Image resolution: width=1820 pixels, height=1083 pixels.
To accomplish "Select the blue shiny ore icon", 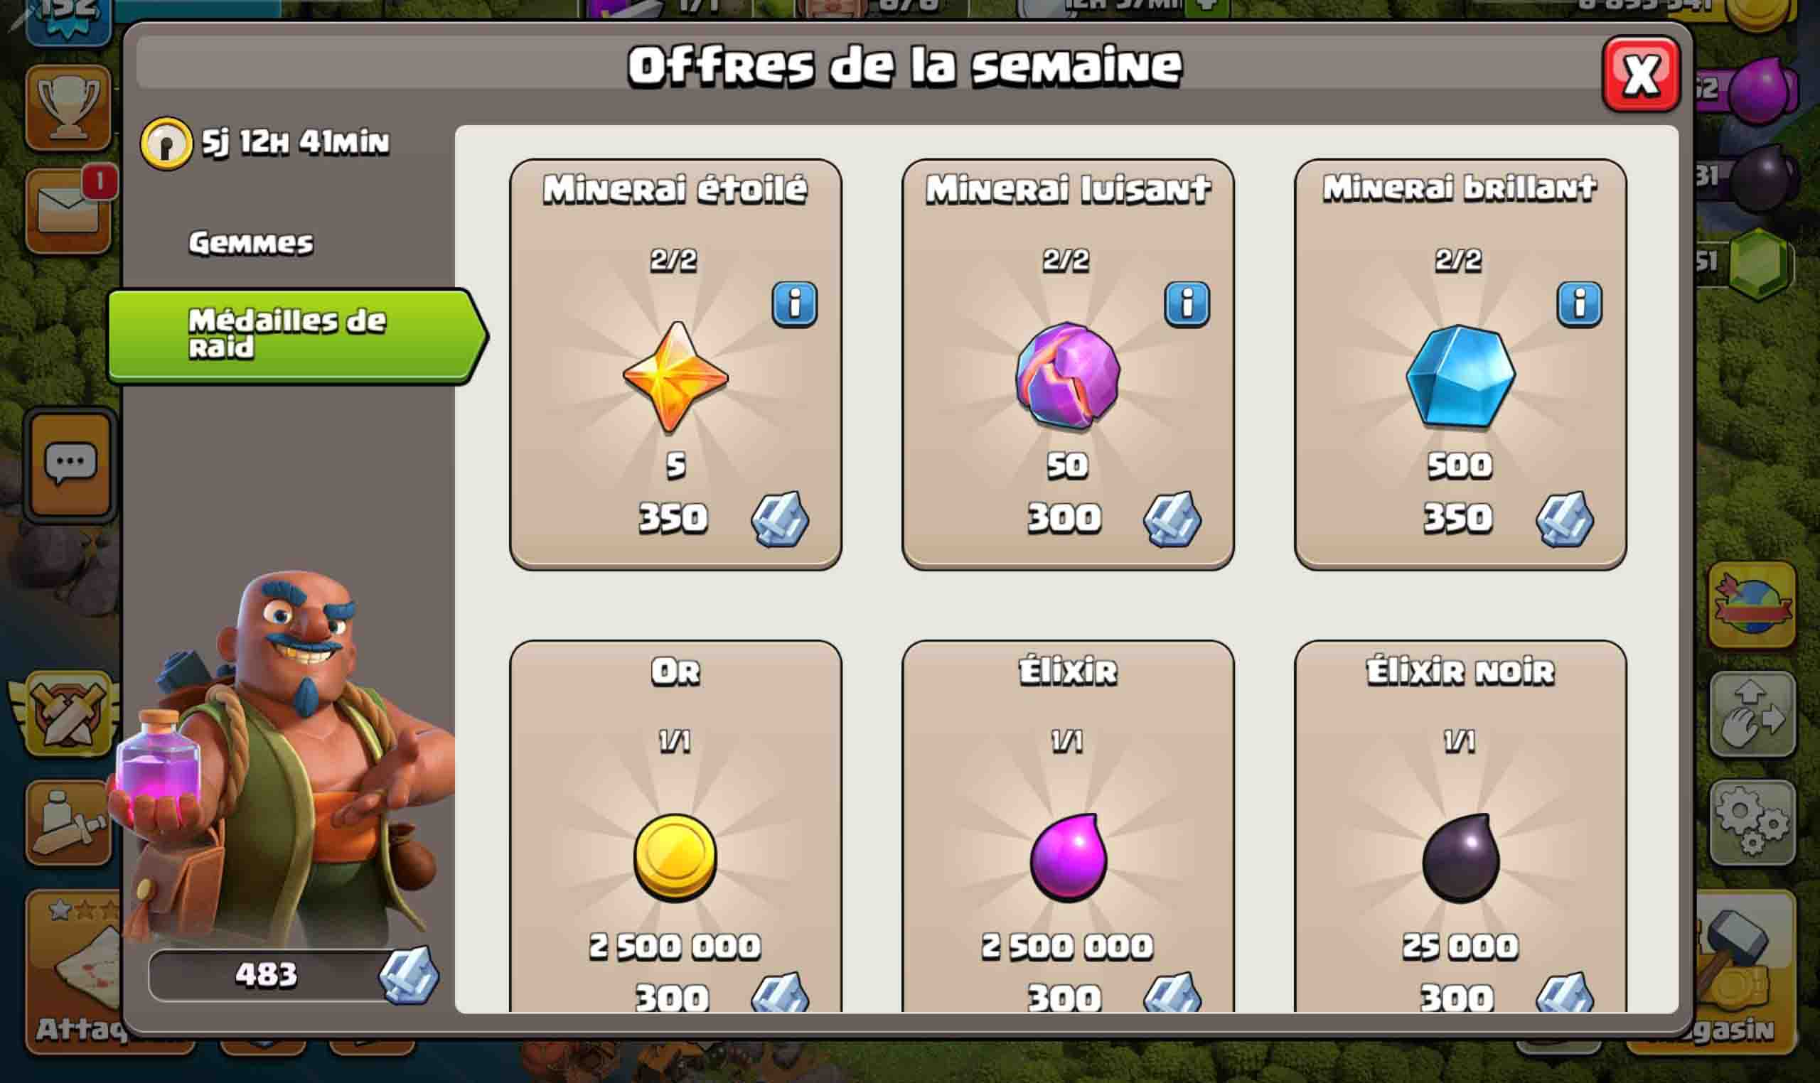I will [1460, 376].
